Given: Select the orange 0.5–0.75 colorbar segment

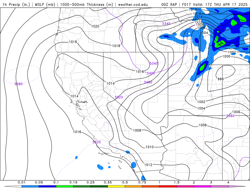Looking at the screenshot, I should 134,186.
